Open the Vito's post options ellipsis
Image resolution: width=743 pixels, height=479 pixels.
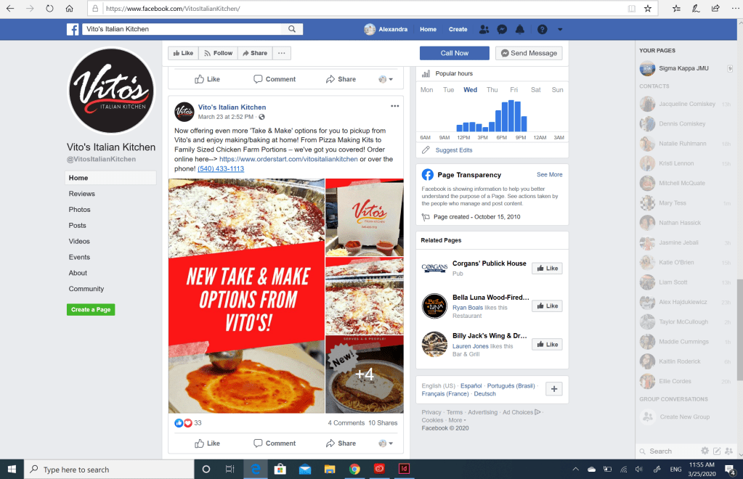(x=394, y=106)
